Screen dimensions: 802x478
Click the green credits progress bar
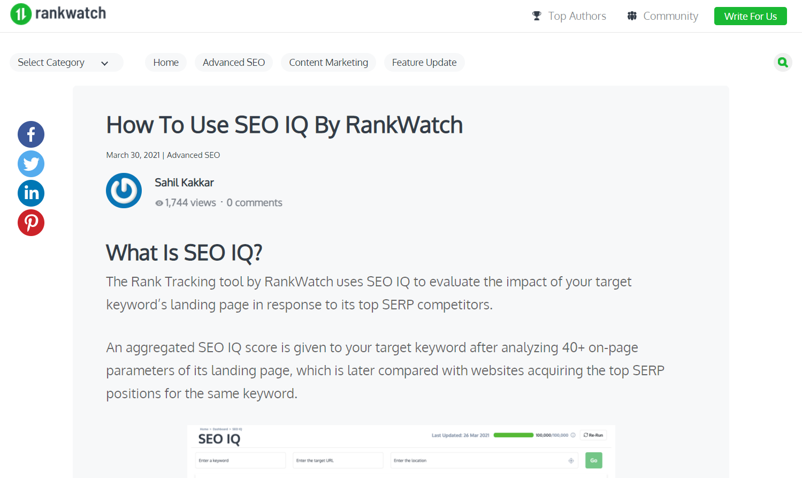tap(513, 435)
